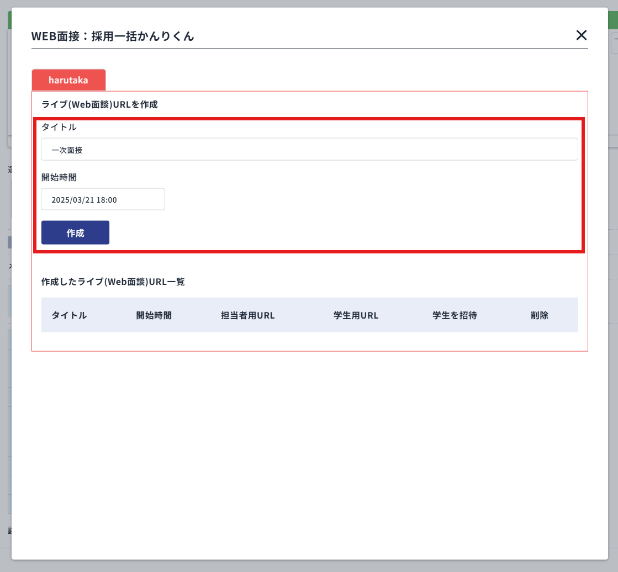The height and width of the screenshot is (572, 618).
Task: Open the 開始時間 date-time field
Action: (103, 200)
